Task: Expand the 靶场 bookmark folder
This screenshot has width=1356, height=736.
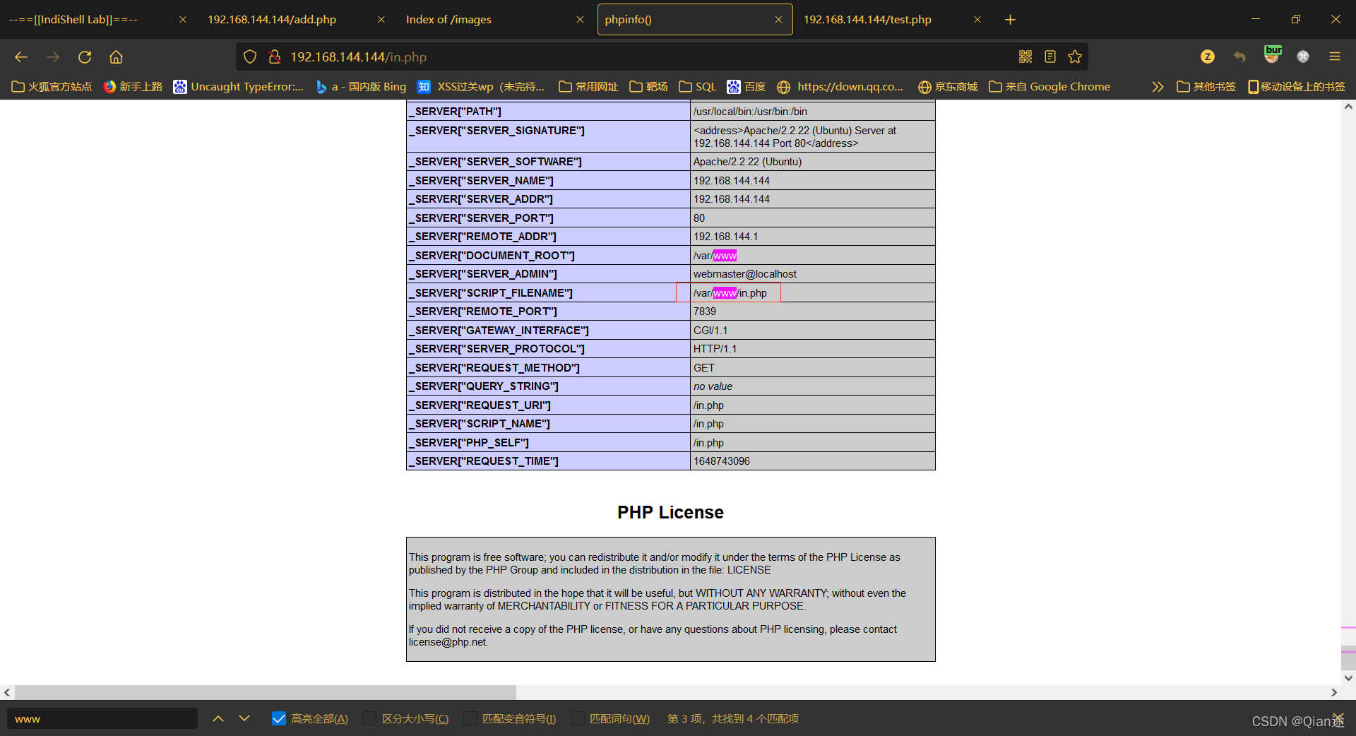Action: (x=648, y=87)
